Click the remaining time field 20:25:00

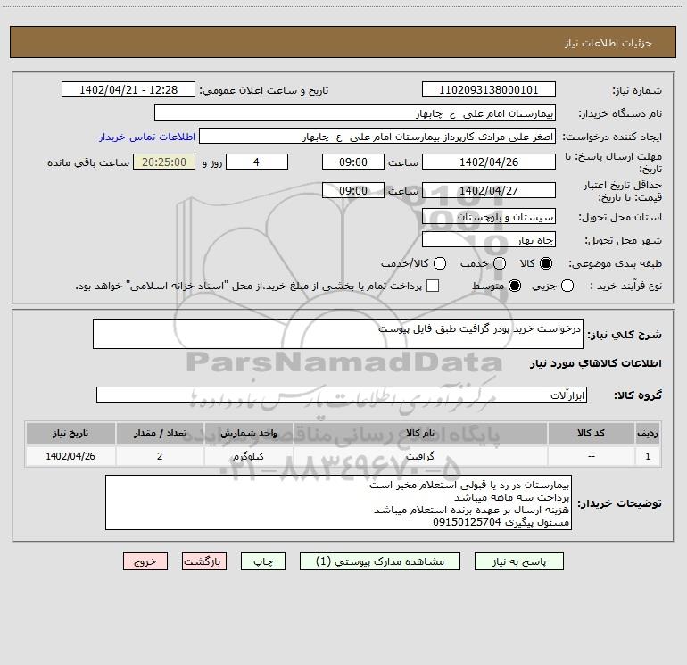point(164,162)
